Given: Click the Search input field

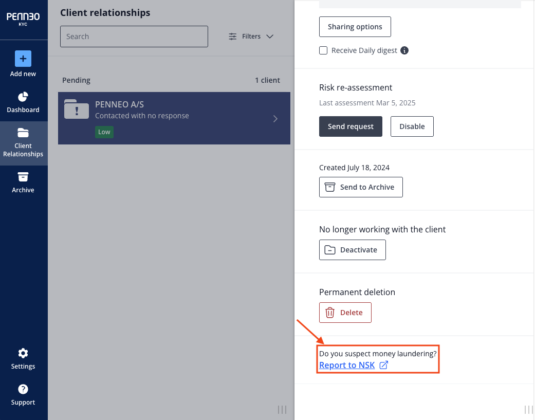Looking at the screenshot, I should tap(134, 36).
